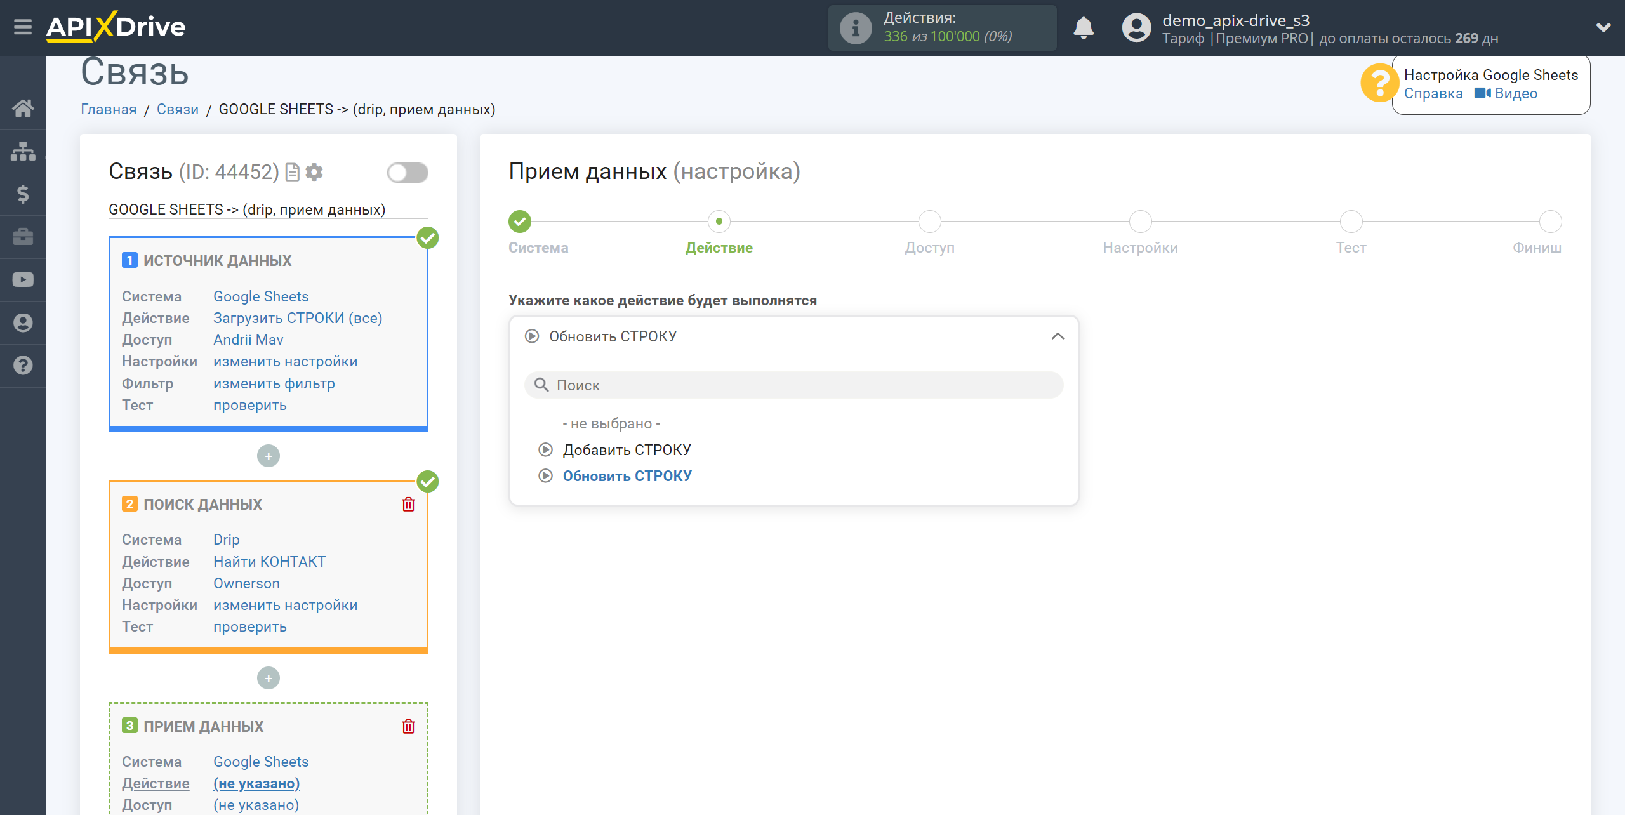Screen dimensions: 1625x815
Task: Click проверить in data source block
Action: 249,405
